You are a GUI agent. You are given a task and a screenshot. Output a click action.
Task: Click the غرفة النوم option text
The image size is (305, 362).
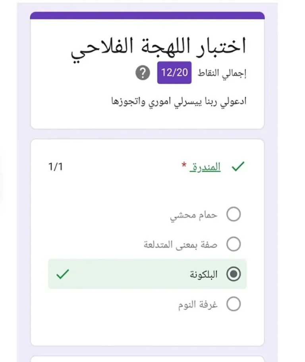pyautogui.click(x=198, y=305)
